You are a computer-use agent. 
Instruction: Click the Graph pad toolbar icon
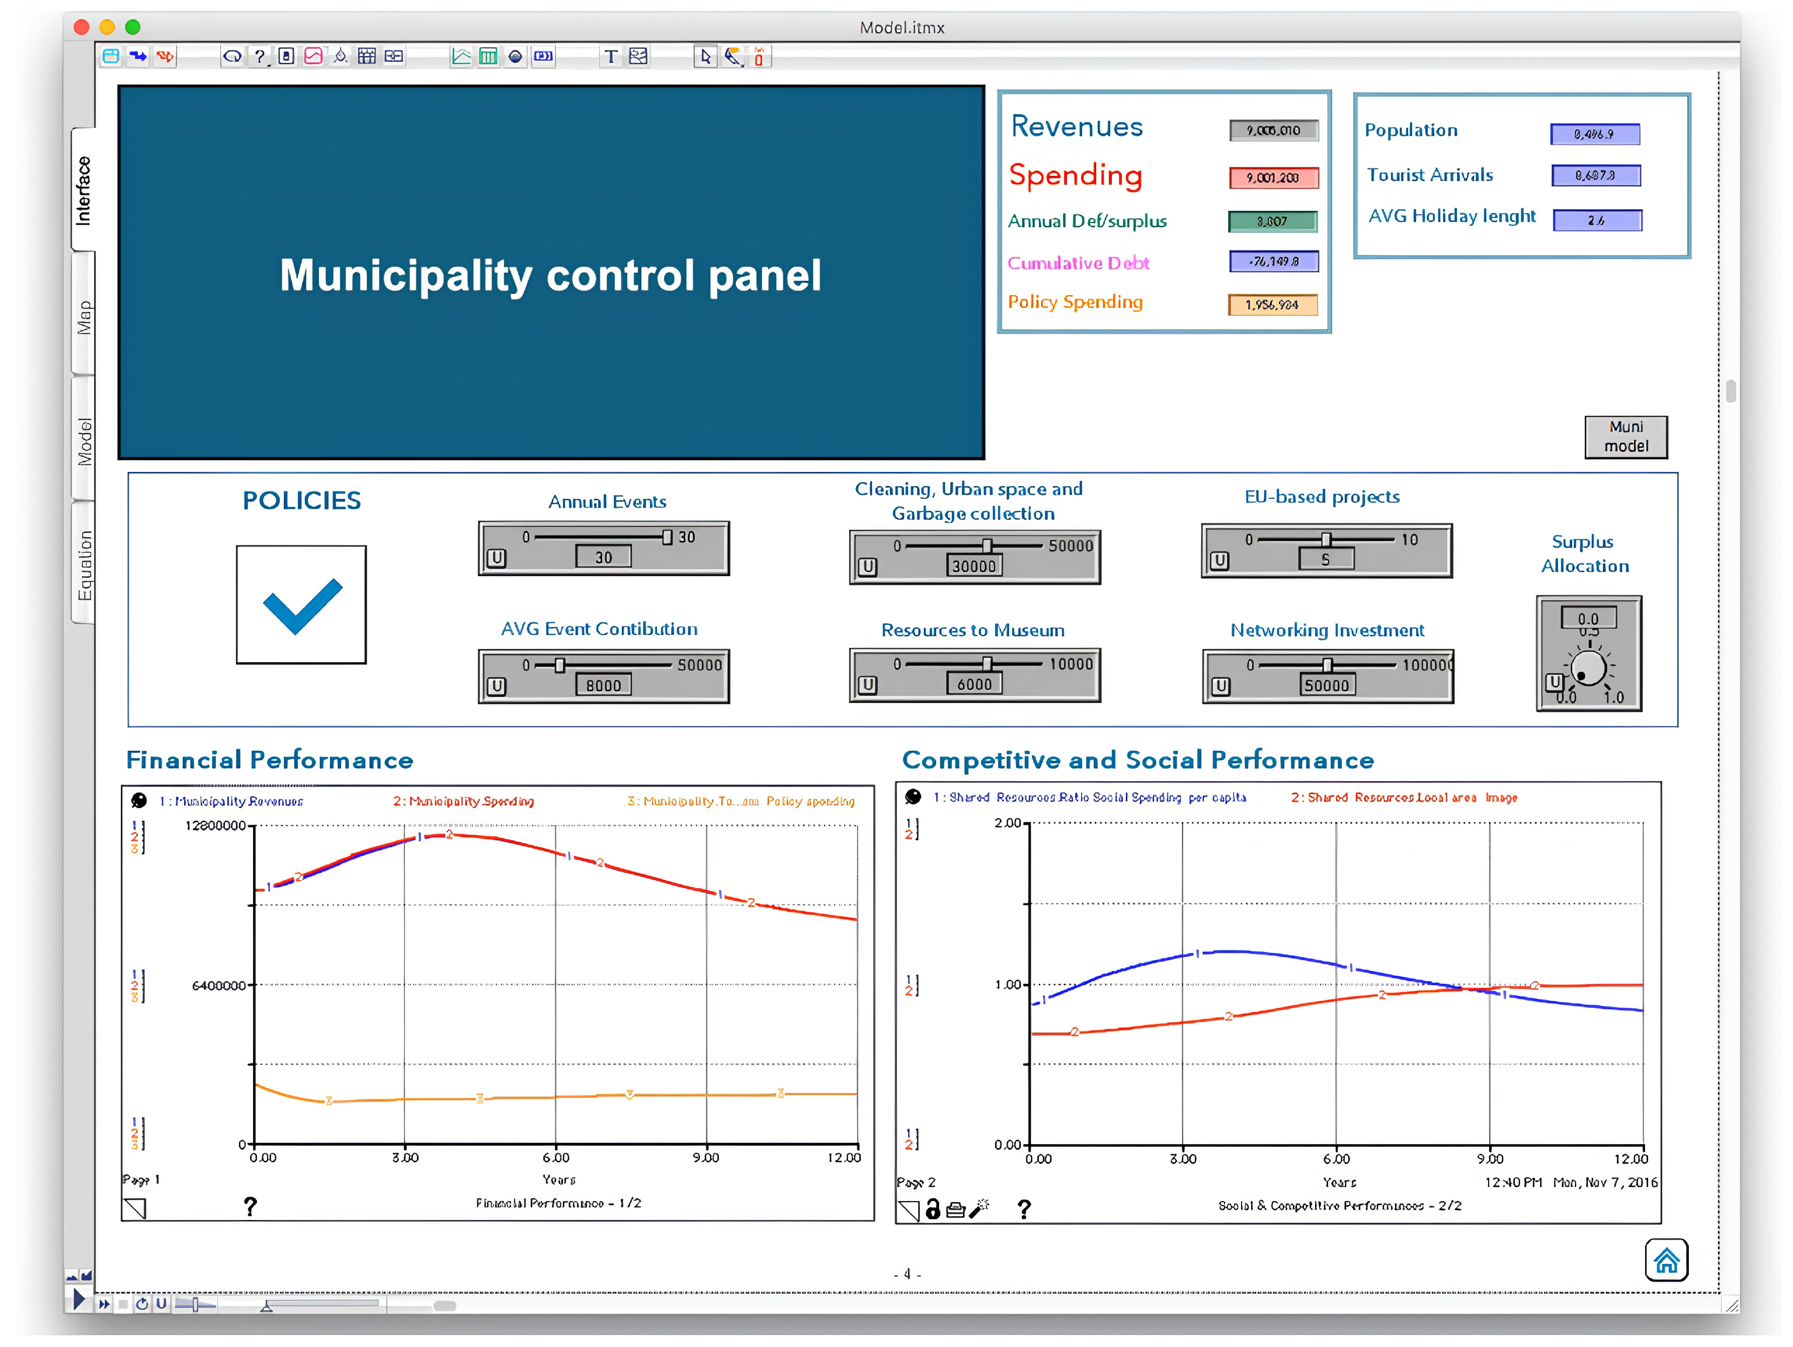(461, 56)
